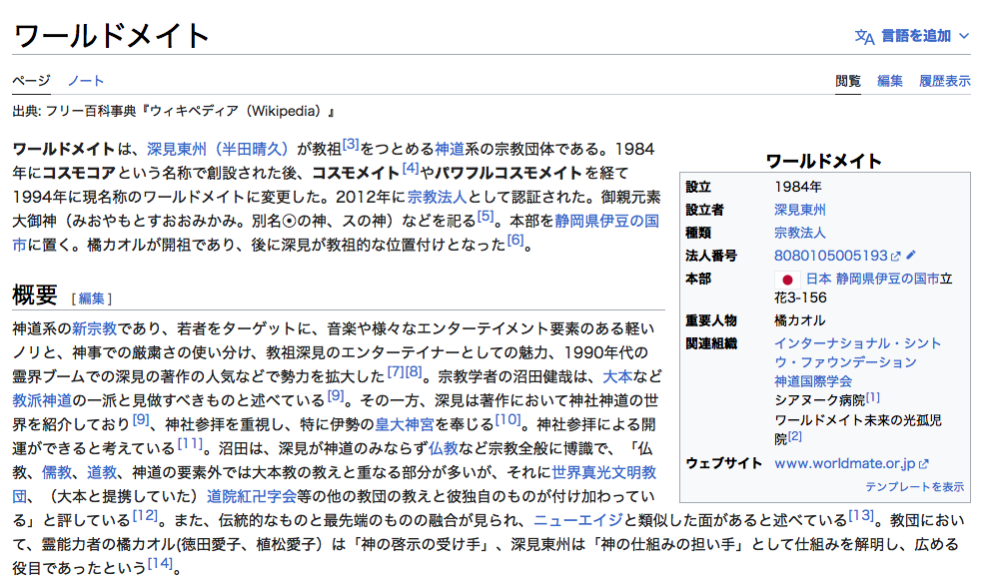Open 静岡県伊豆の国市 link in intro paragraph
Image resolution: width=981 pixels, height=585 pixels.
tap(336, 234)
